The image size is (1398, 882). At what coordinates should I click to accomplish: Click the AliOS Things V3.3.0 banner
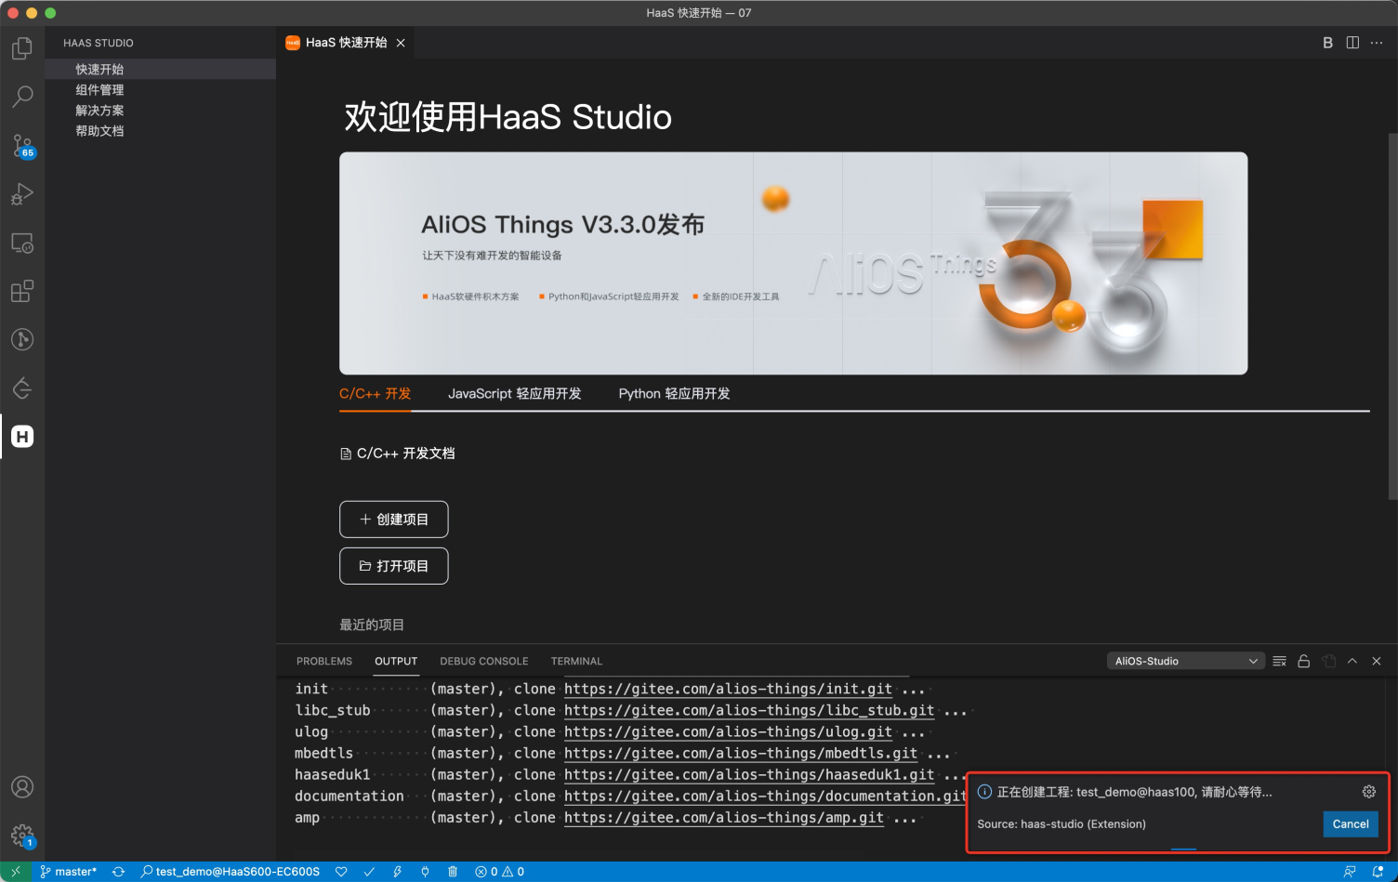[x=793, y=263]
